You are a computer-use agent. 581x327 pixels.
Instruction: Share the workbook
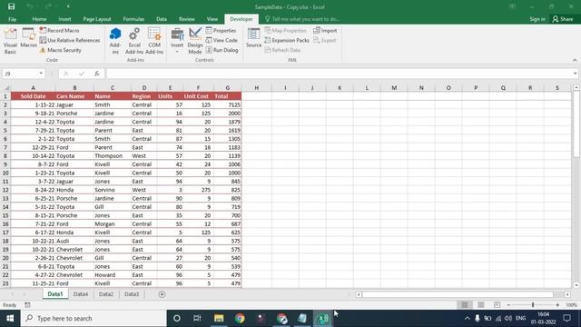(x=563, y=19)
